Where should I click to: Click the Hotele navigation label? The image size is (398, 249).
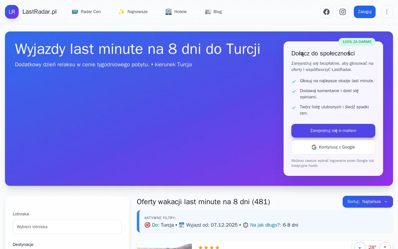coord(180,12)
